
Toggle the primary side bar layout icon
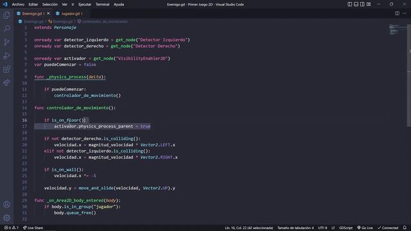click(x=349, y=4)
